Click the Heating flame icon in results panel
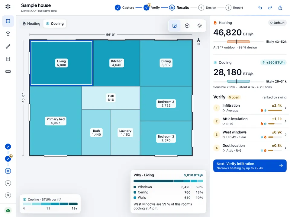290x217 pixels. tap(215, 23)
